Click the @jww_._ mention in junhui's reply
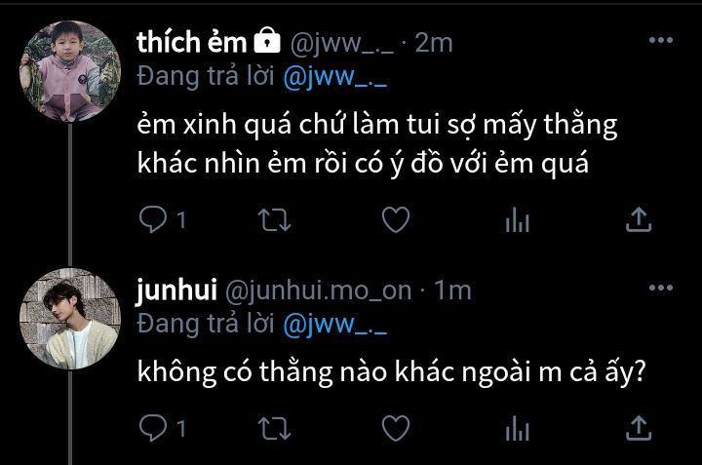This screenshot has height=465, width=702. tap(334, 325)
